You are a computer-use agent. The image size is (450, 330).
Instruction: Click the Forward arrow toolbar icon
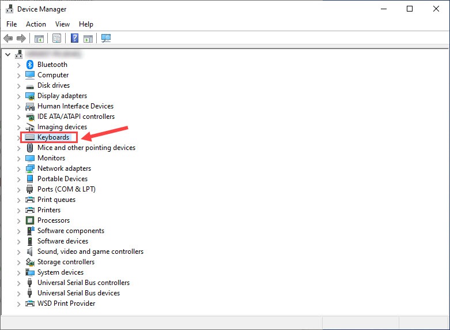pos(21,39)
